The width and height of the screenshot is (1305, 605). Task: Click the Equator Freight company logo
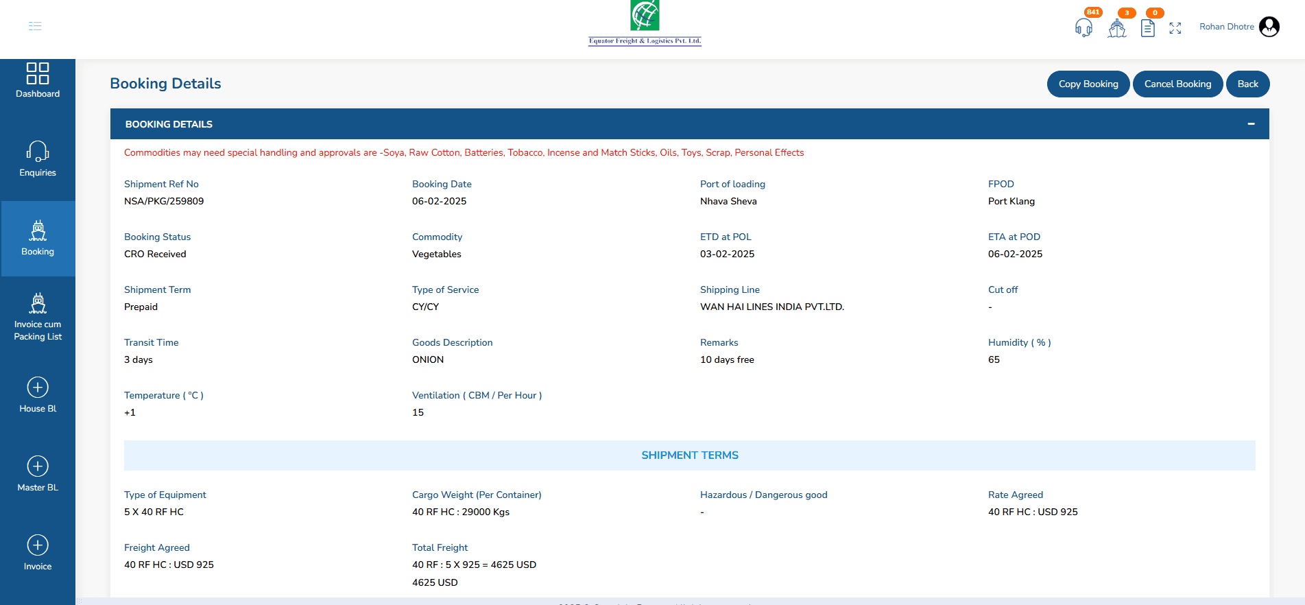point(645,23)
